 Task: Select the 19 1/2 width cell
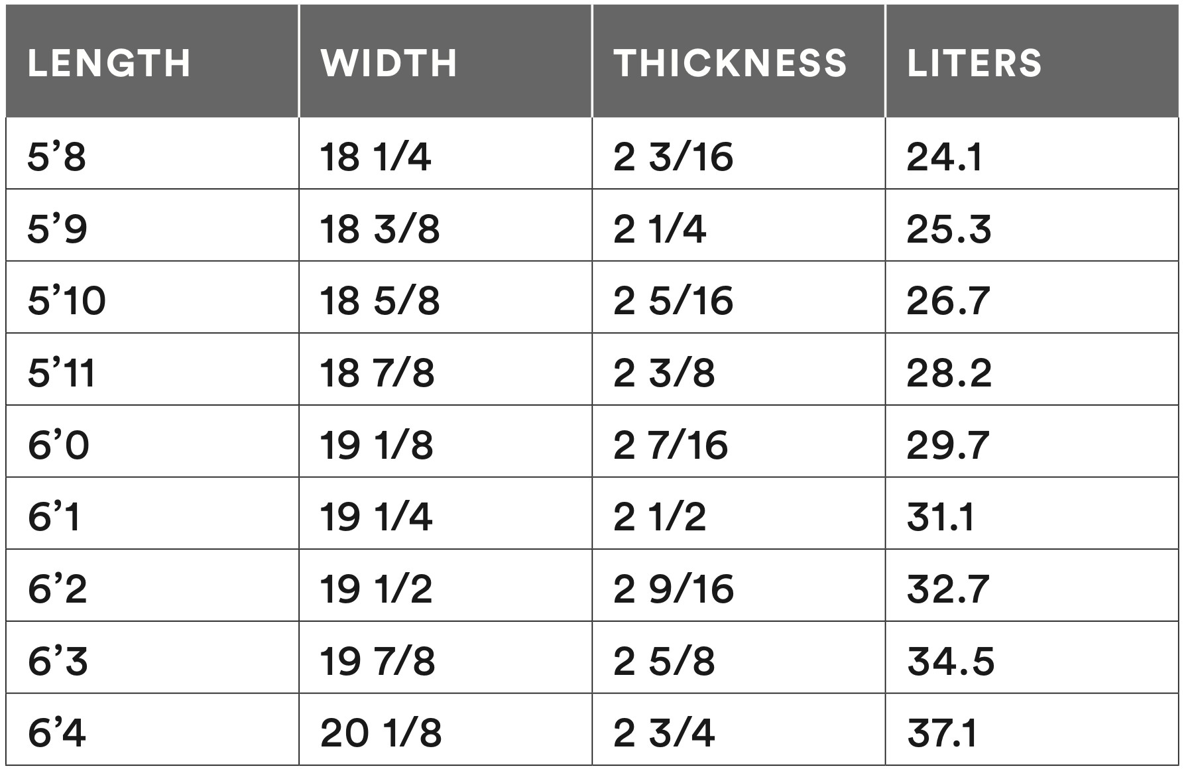tap(376, 588)
